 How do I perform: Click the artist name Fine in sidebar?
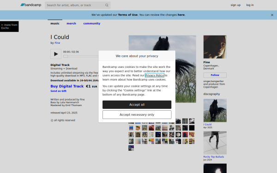[206, 62]
